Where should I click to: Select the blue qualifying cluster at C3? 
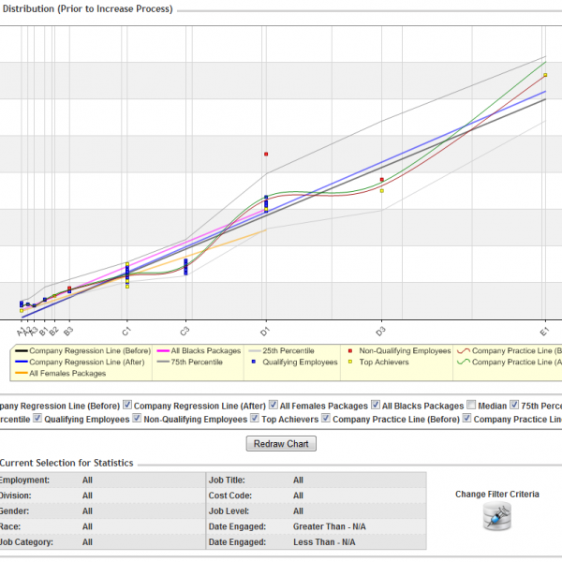point(185,267)
